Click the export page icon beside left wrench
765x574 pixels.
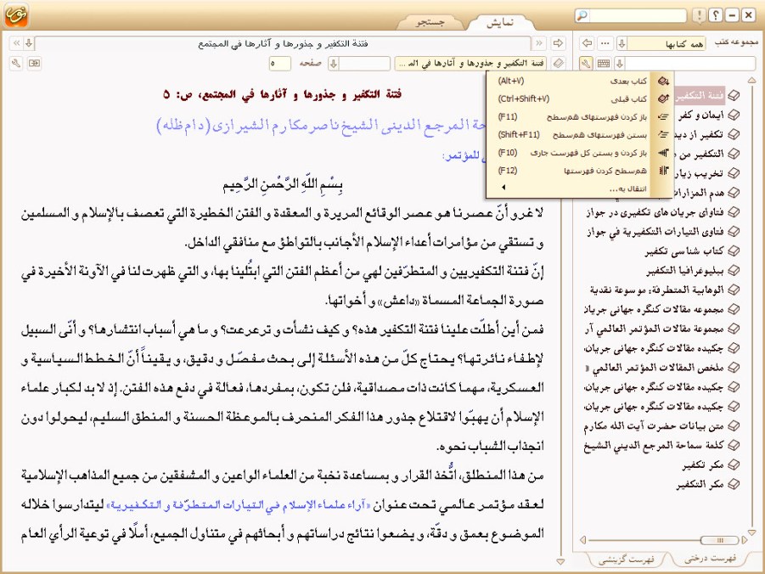[x=34, y=63]
